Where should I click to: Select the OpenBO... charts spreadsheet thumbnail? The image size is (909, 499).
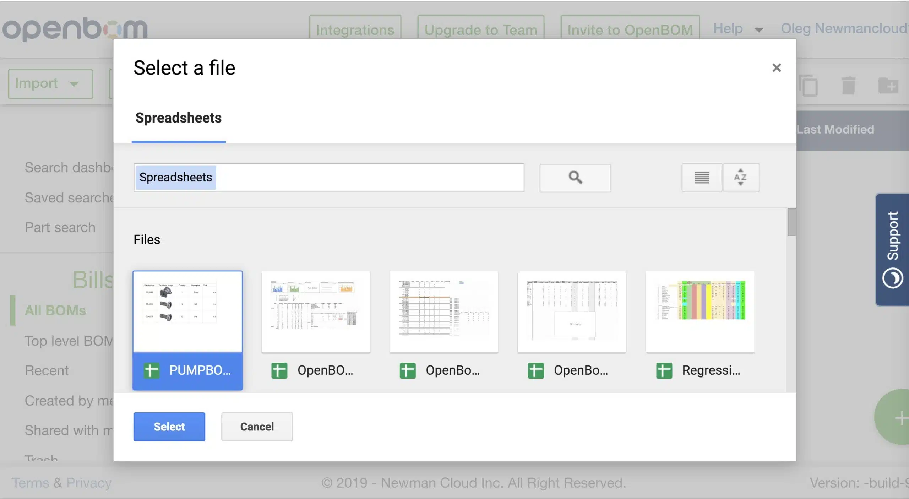[316, 312]
